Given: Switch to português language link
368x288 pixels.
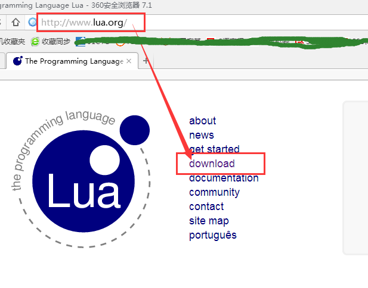Looking at the screenshot, I should [x=213, y=235].
